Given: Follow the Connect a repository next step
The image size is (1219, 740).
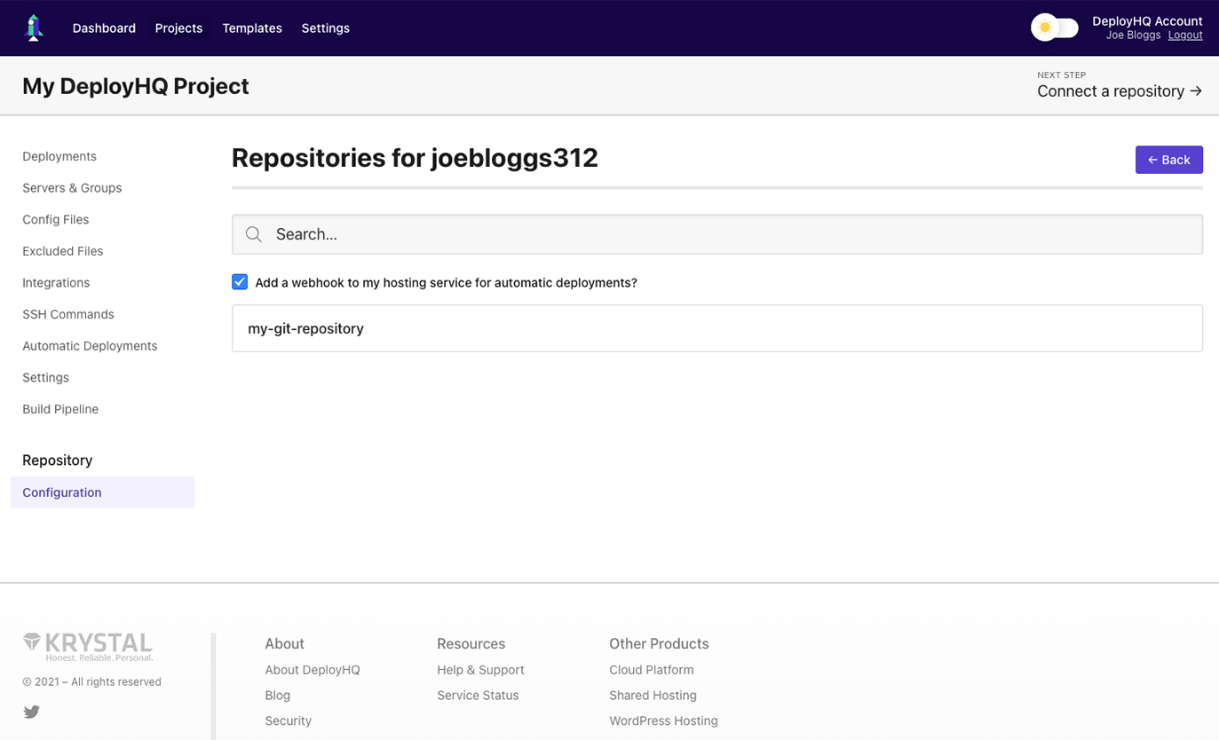Looking at the screenshot, I should pyautogui.click(x=1119, y=91).
